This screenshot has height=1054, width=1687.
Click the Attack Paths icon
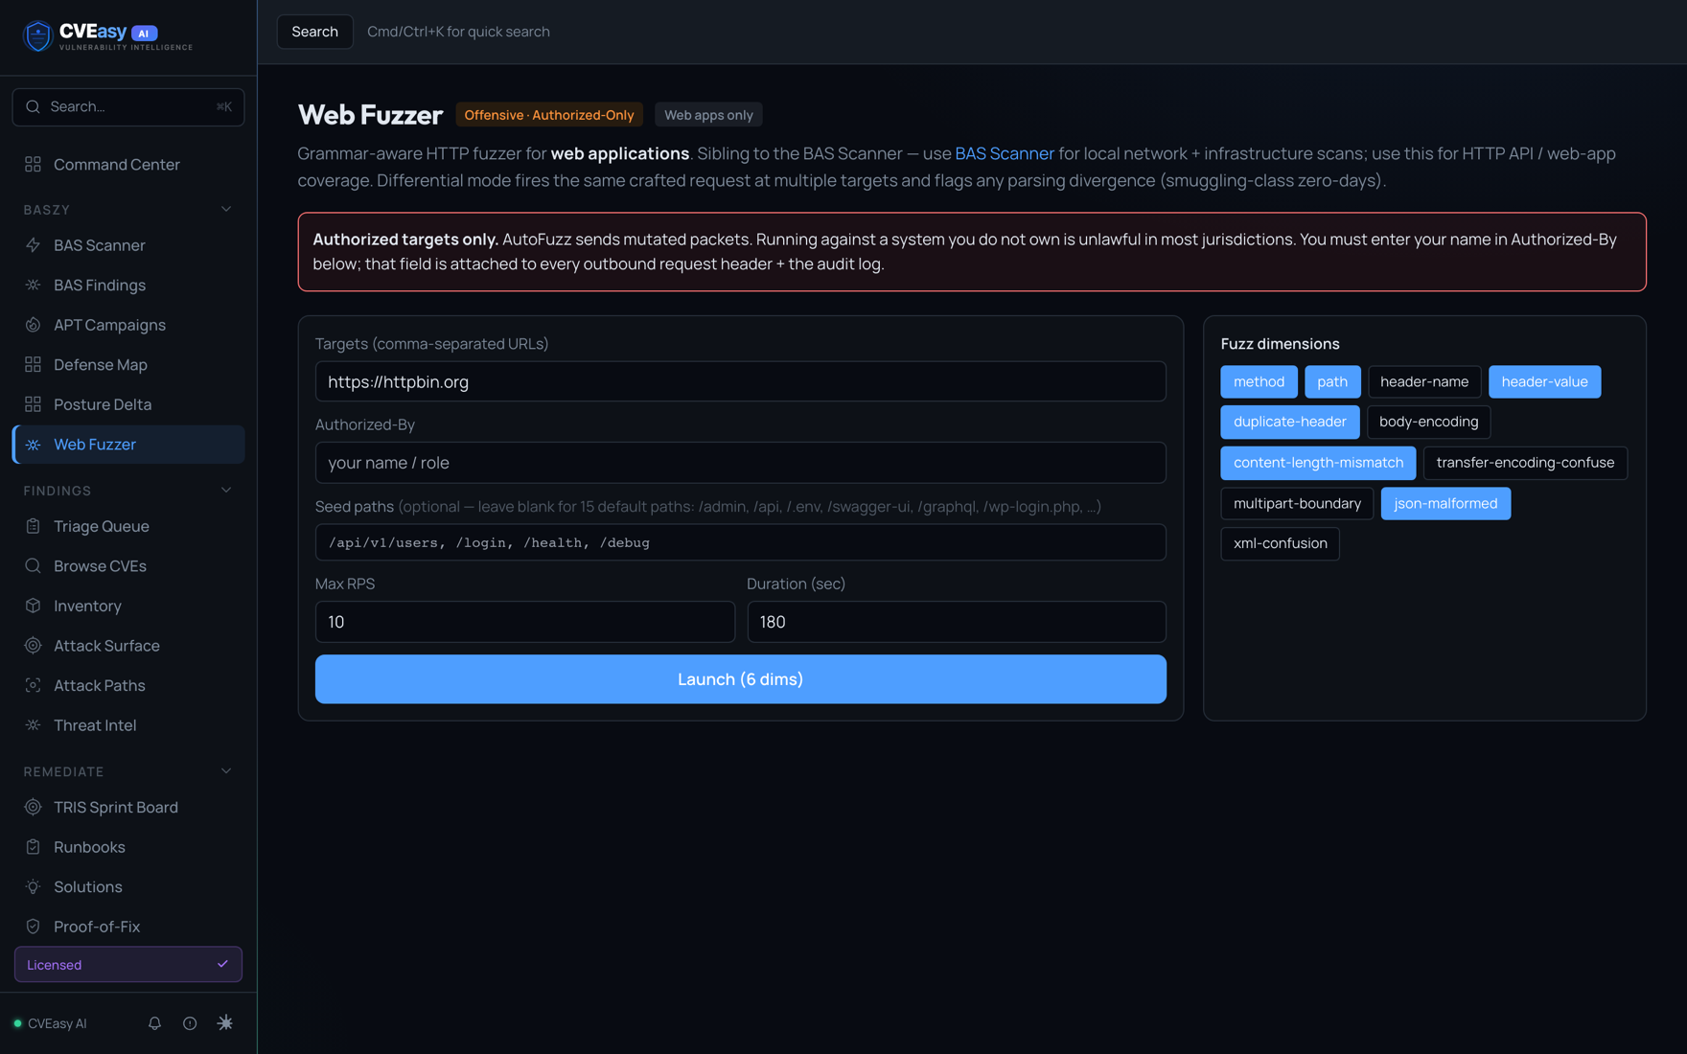[34, 685]
